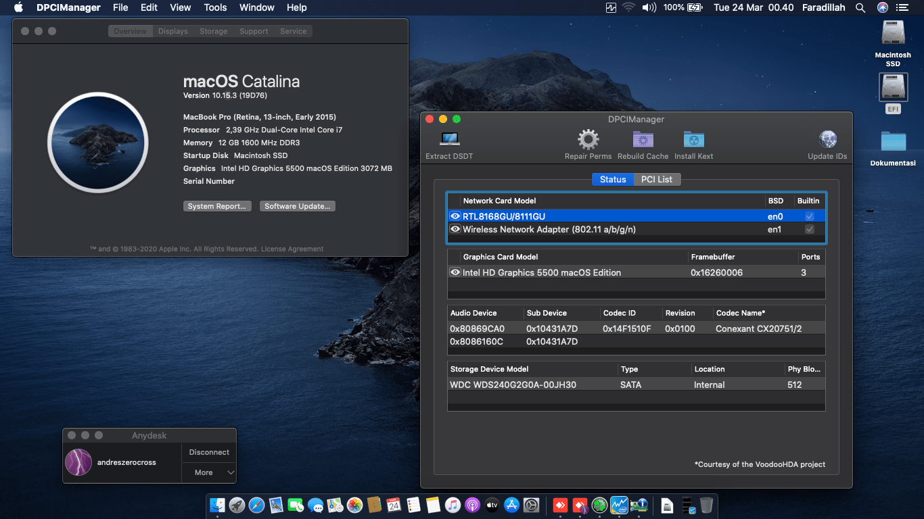
Task: Open Messages in the Dock
Action: [315, 505]
